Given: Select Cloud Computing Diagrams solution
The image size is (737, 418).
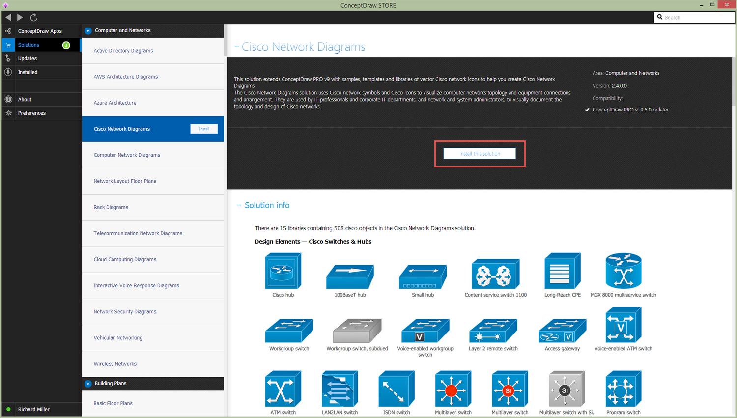Looking at the screenshot, I should click(x=153, y=259).
